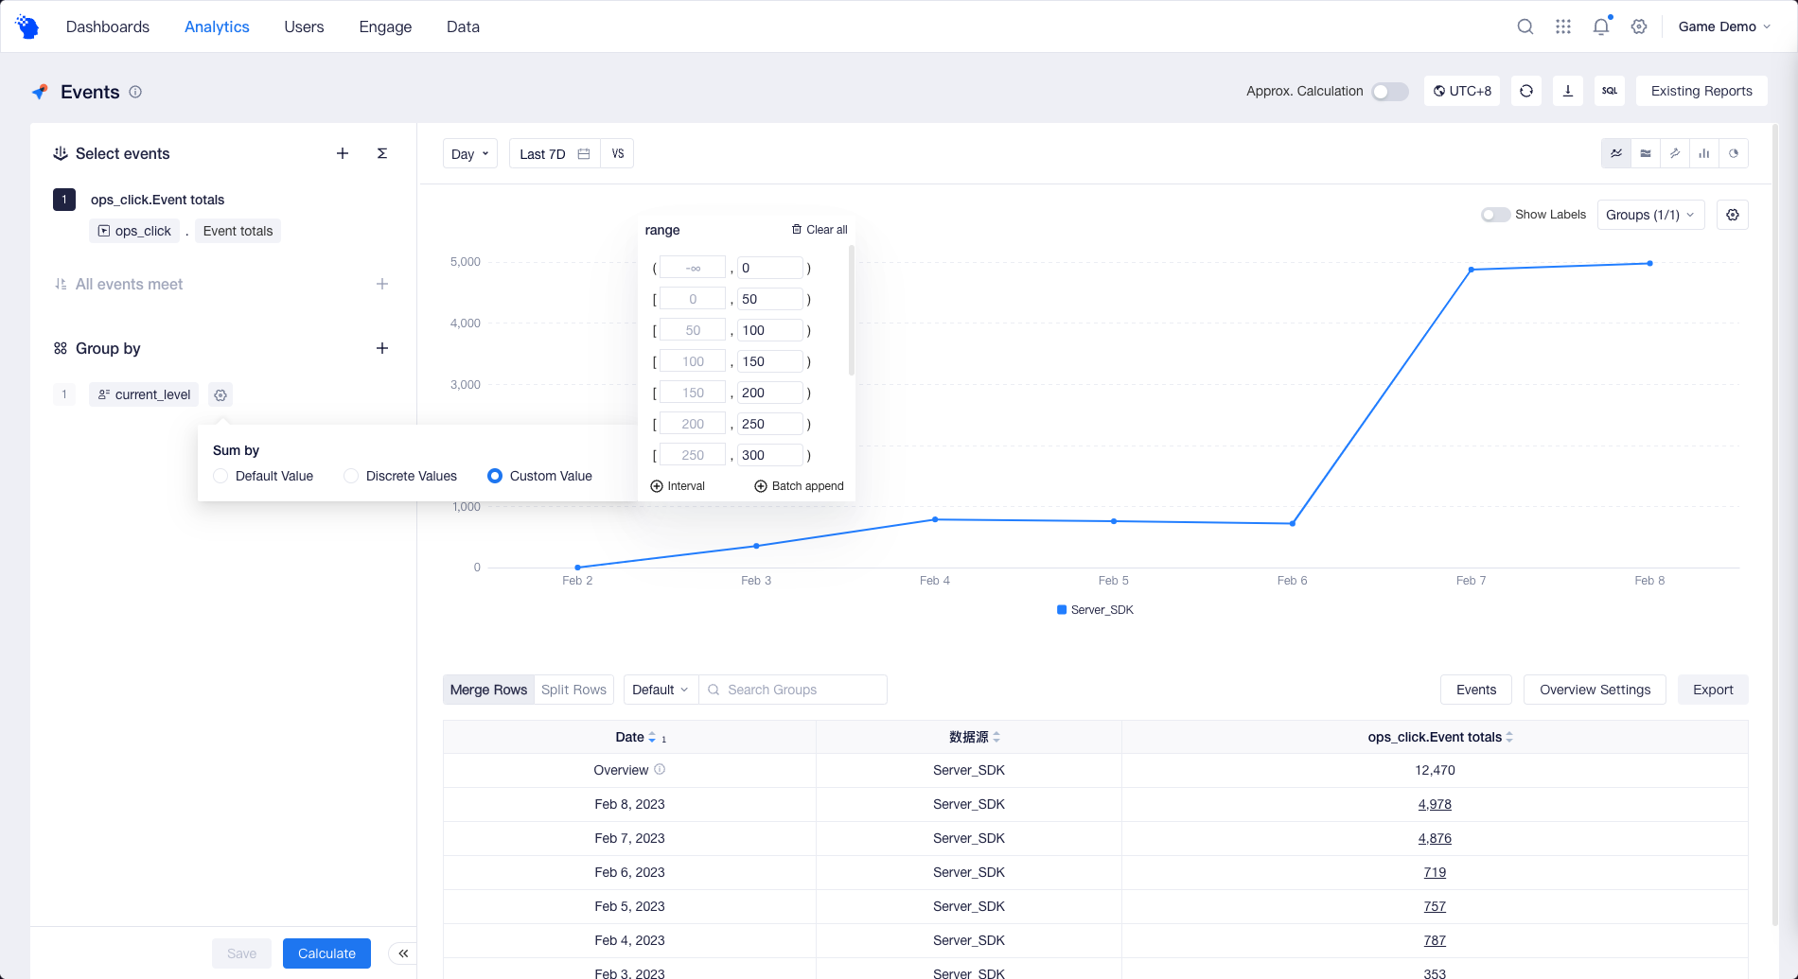The height and width of the screenshot is (979, 1798).
Task: Open the Engage menu
Action: [385, 26]
